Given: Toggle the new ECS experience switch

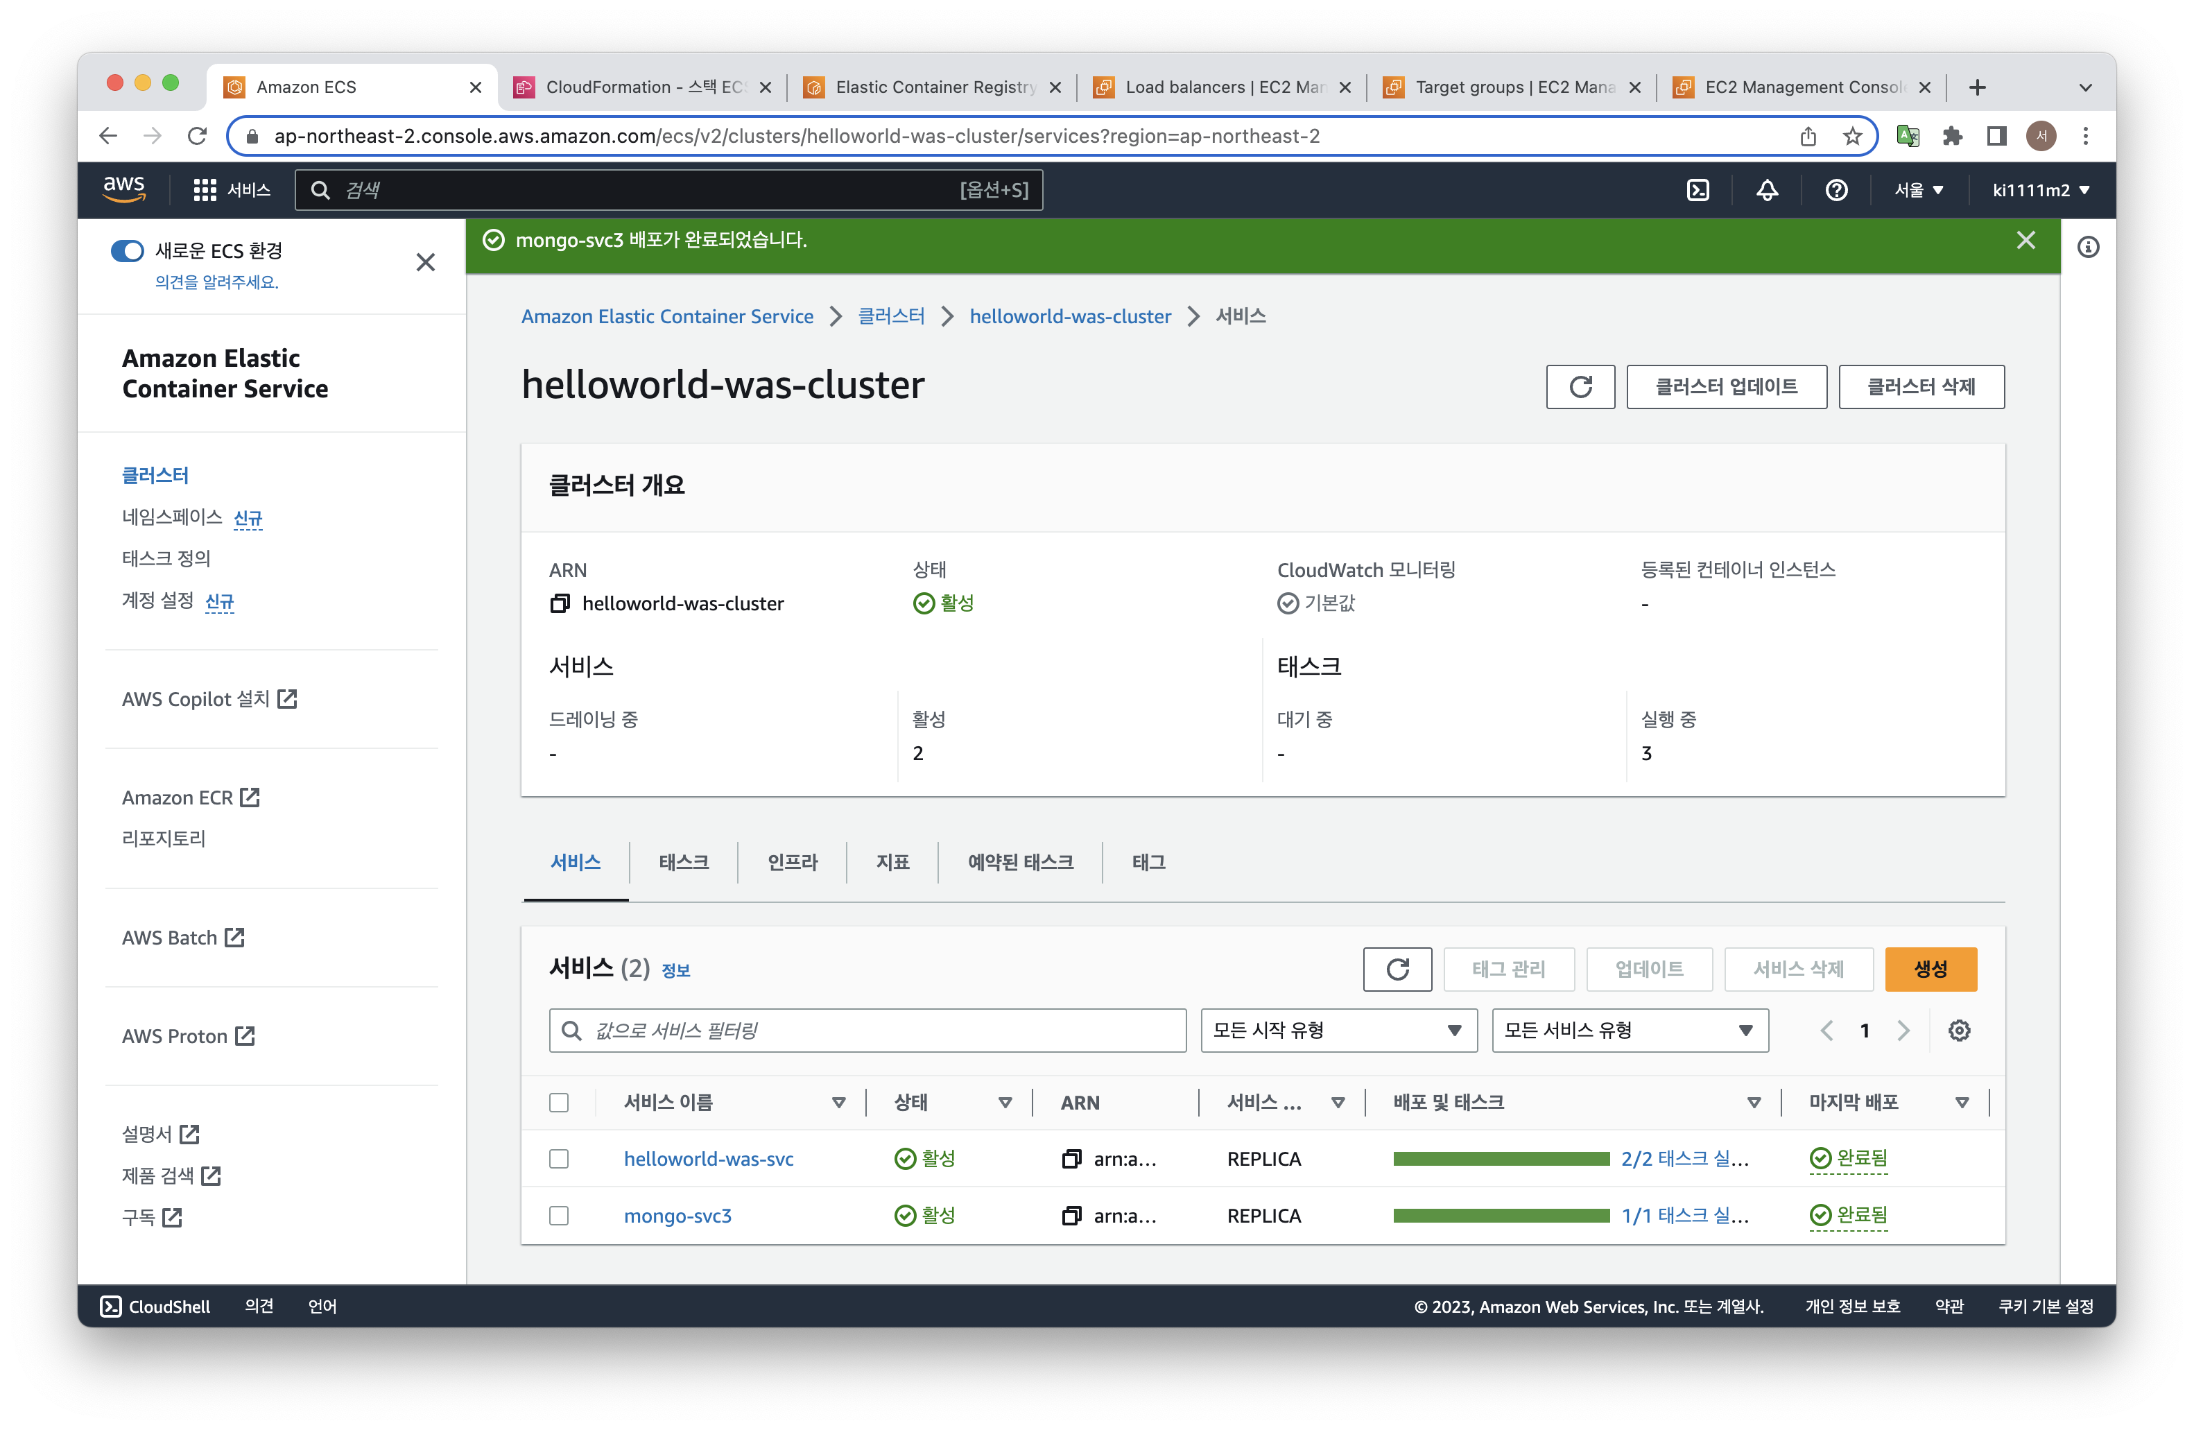Looking at the screenshot, I should [127, 251].
